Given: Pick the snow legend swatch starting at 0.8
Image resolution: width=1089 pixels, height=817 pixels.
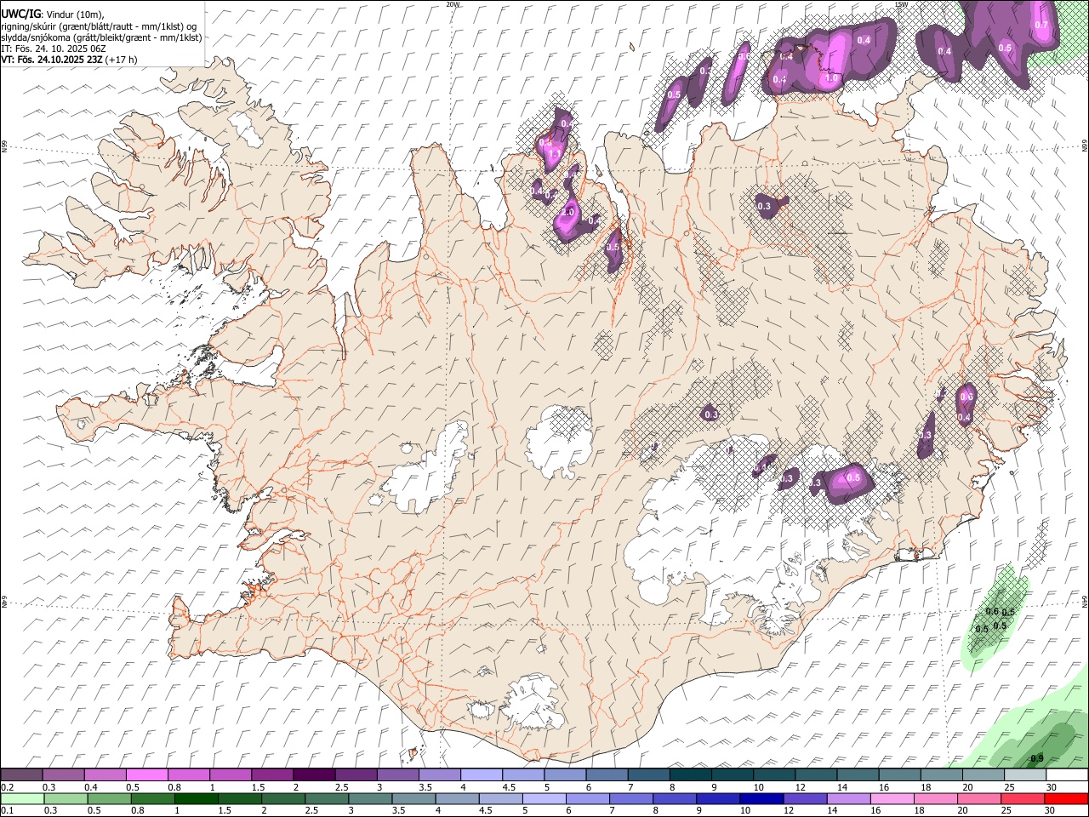Looking at the screenshot, I should pos(189,775).
